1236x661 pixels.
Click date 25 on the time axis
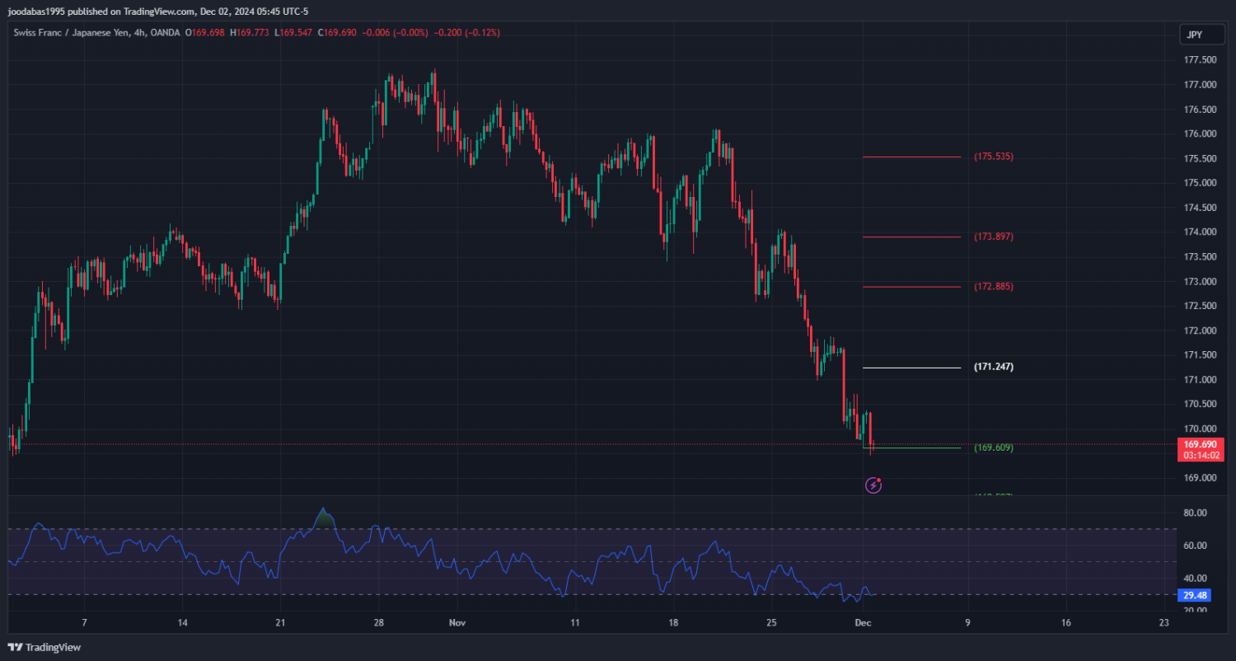(x=771, y=623)
